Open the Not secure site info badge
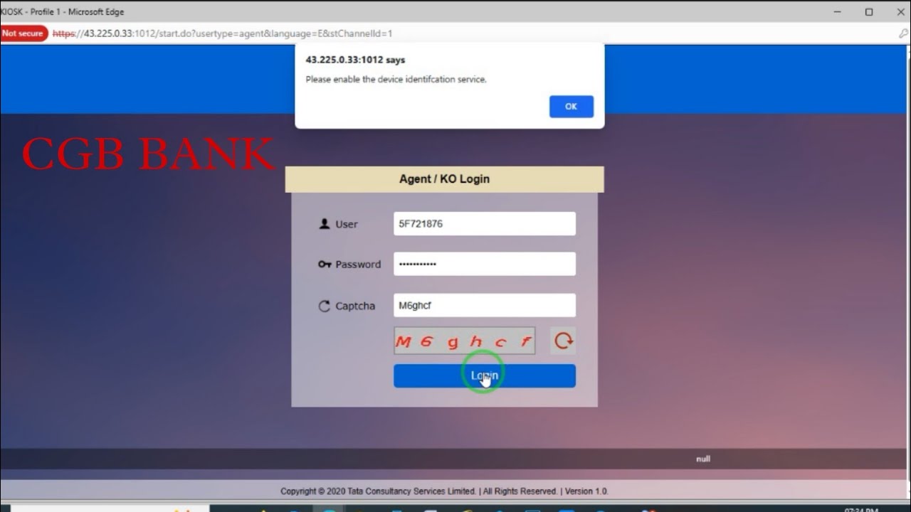 (x=23, y=33)
